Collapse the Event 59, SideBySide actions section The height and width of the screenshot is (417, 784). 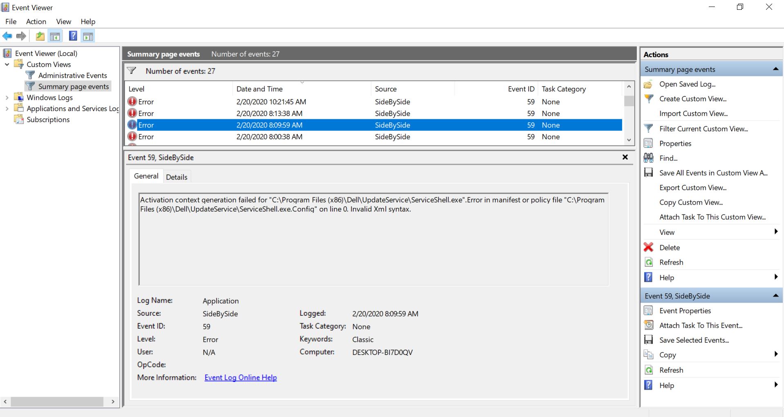tap(775, 296)
